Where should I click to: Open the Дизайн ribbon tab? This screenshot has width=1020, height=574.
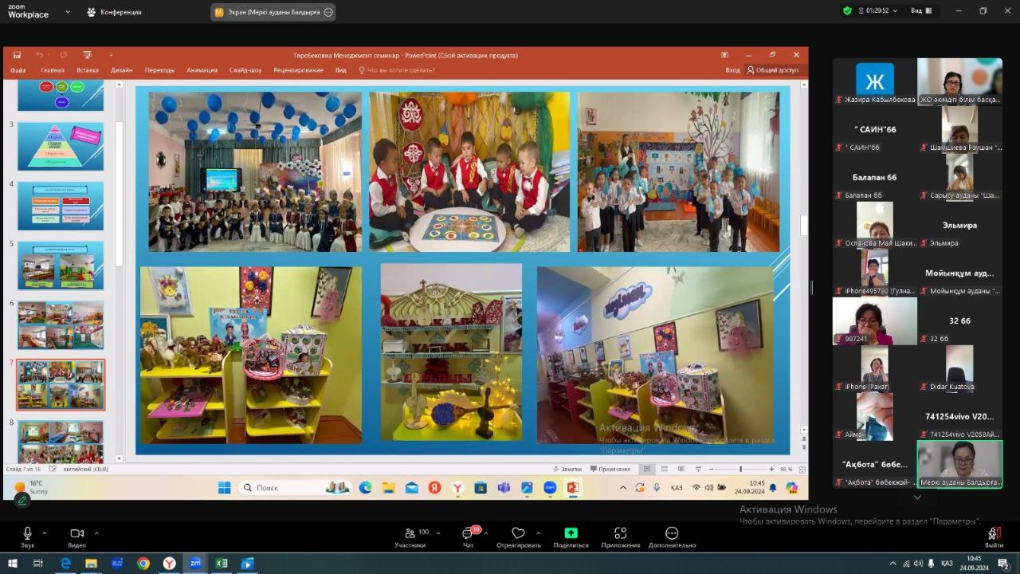(122, 70)
